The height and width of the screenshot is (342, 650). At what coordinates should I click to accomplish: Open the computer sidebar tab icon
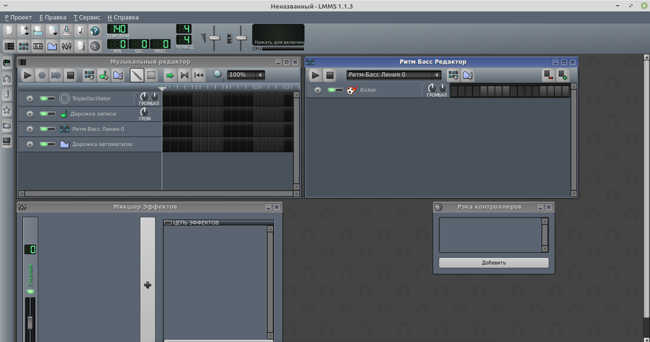tap(7, 141)
